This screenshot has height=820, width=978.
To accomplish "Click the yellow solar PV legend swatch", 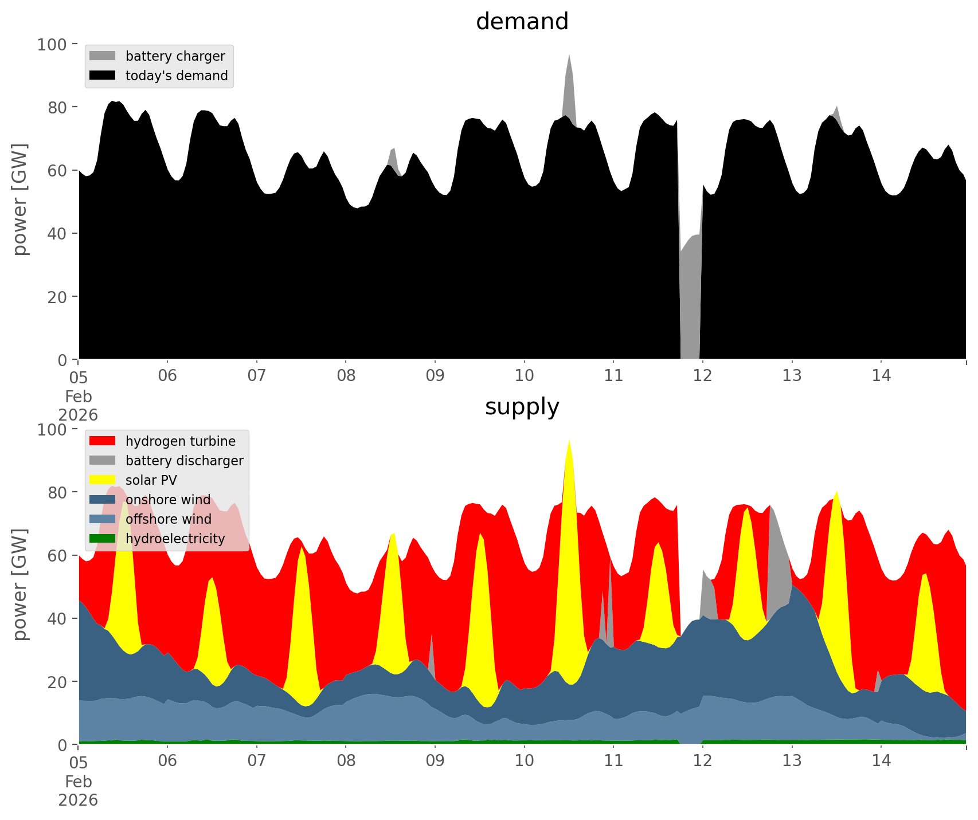I will [x=103, y=480].
